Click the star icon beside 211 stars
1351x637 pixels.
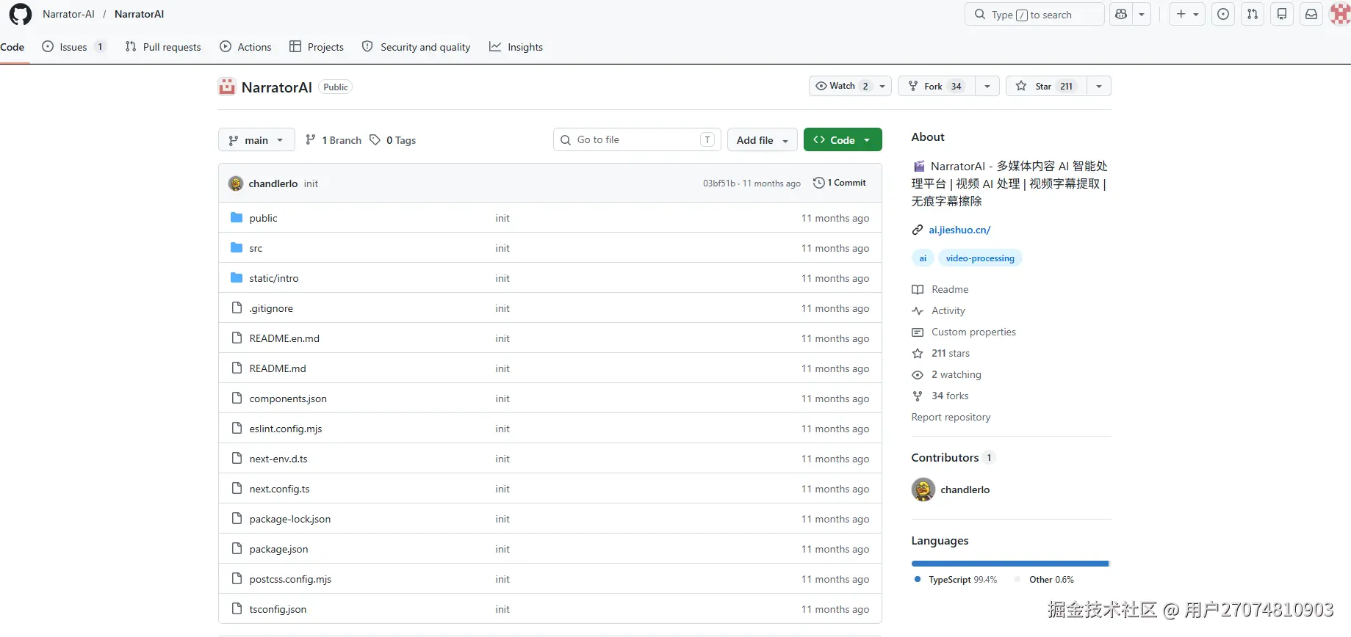click(918, 353)
